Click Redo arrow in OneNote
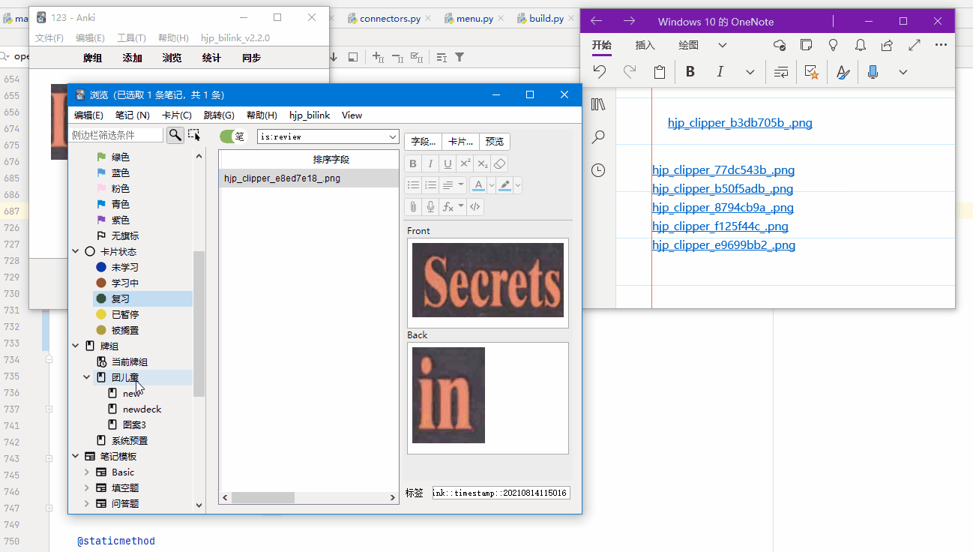 pos(630,72)
